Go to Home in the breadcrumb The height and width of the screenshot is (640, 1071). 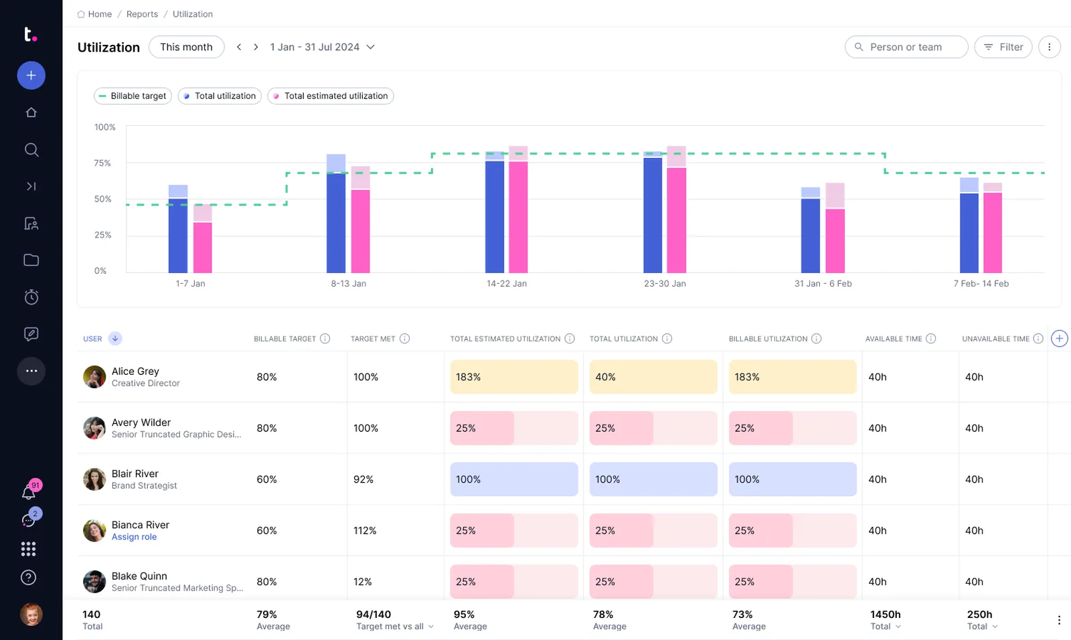click(99, 14)
